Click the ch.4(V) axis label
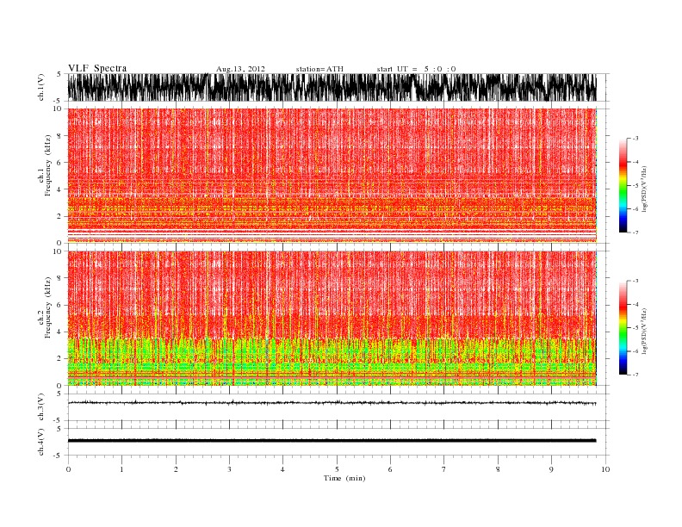 [x=41, y=442]
